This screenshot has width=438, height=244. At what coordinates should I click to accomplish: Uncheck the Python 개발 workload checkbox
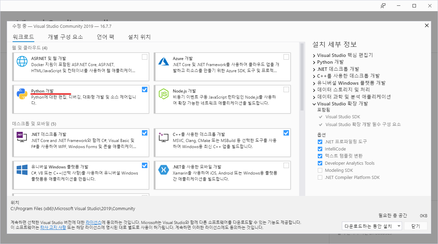(x=145, y=89)
